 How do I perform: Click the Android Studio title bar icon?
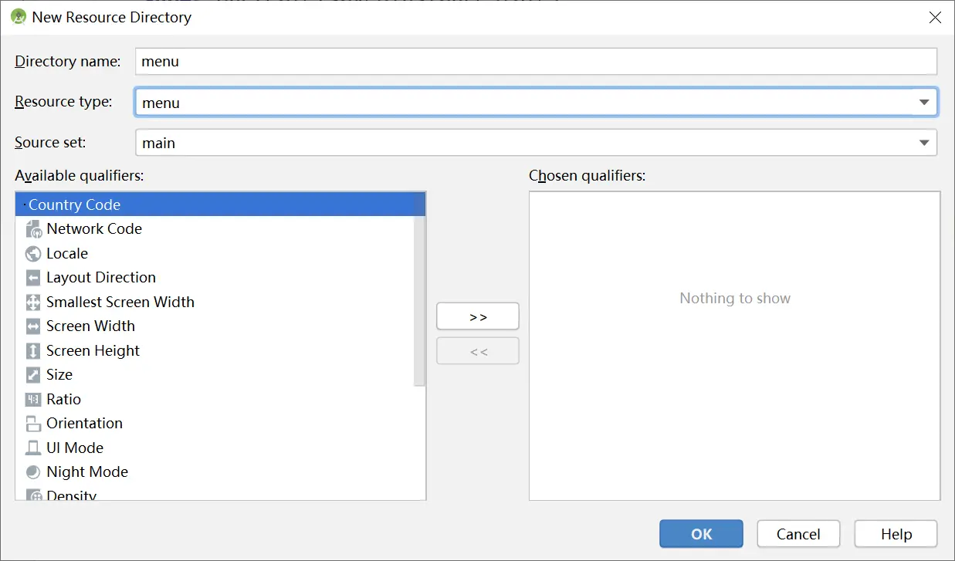[19, 17]
